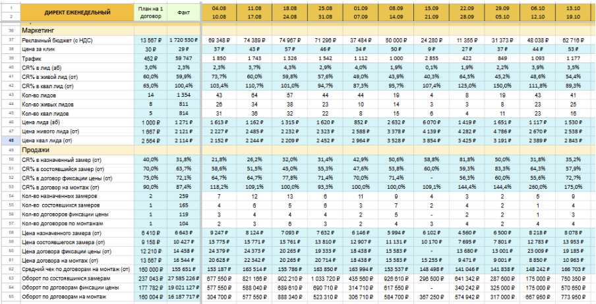This screenshot has width=596, height=304.
Task: Click the fact traffic cell 59 747
Action: click(183, 57)
